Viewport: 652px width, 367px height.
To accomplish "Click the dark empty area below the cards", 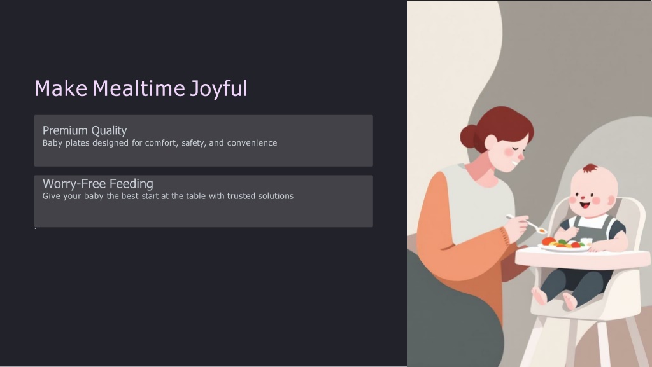I will [191, 299].
